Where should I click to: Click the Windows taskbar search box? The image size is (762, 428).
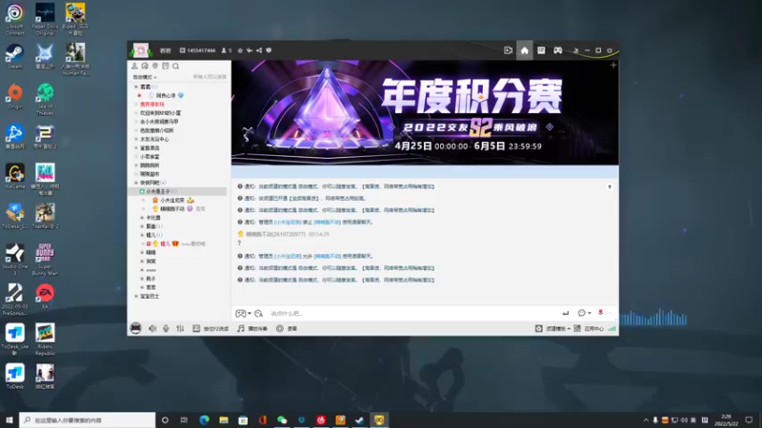click(x=88, y=419)
